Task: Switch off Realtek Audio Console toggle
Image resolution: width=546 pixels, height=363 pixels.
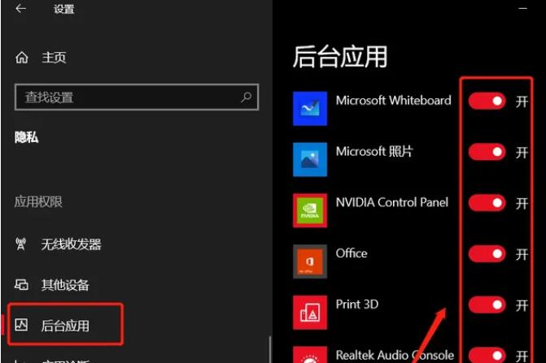Action: 487,355
